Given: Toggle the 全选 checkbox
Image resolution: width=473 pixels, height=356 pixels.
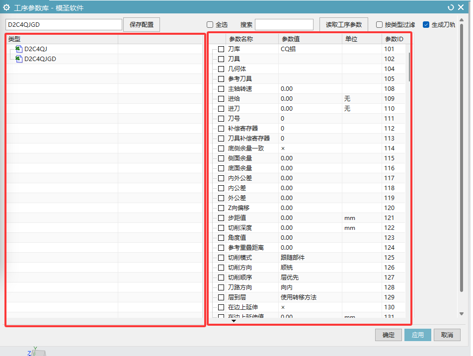Looking at the screenshot, I should (210, 25).
